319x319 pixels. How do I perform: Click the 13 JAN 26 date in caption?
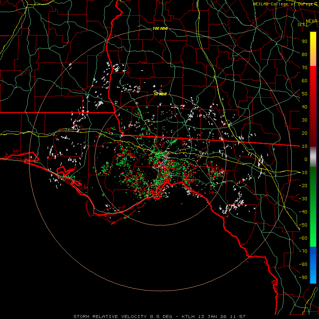[x=212, y=317]
